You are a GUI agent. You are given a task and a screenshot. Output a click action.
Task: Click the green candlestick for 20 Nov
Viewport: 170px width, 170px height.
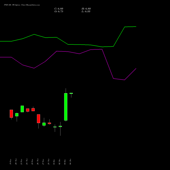(17, 115)
